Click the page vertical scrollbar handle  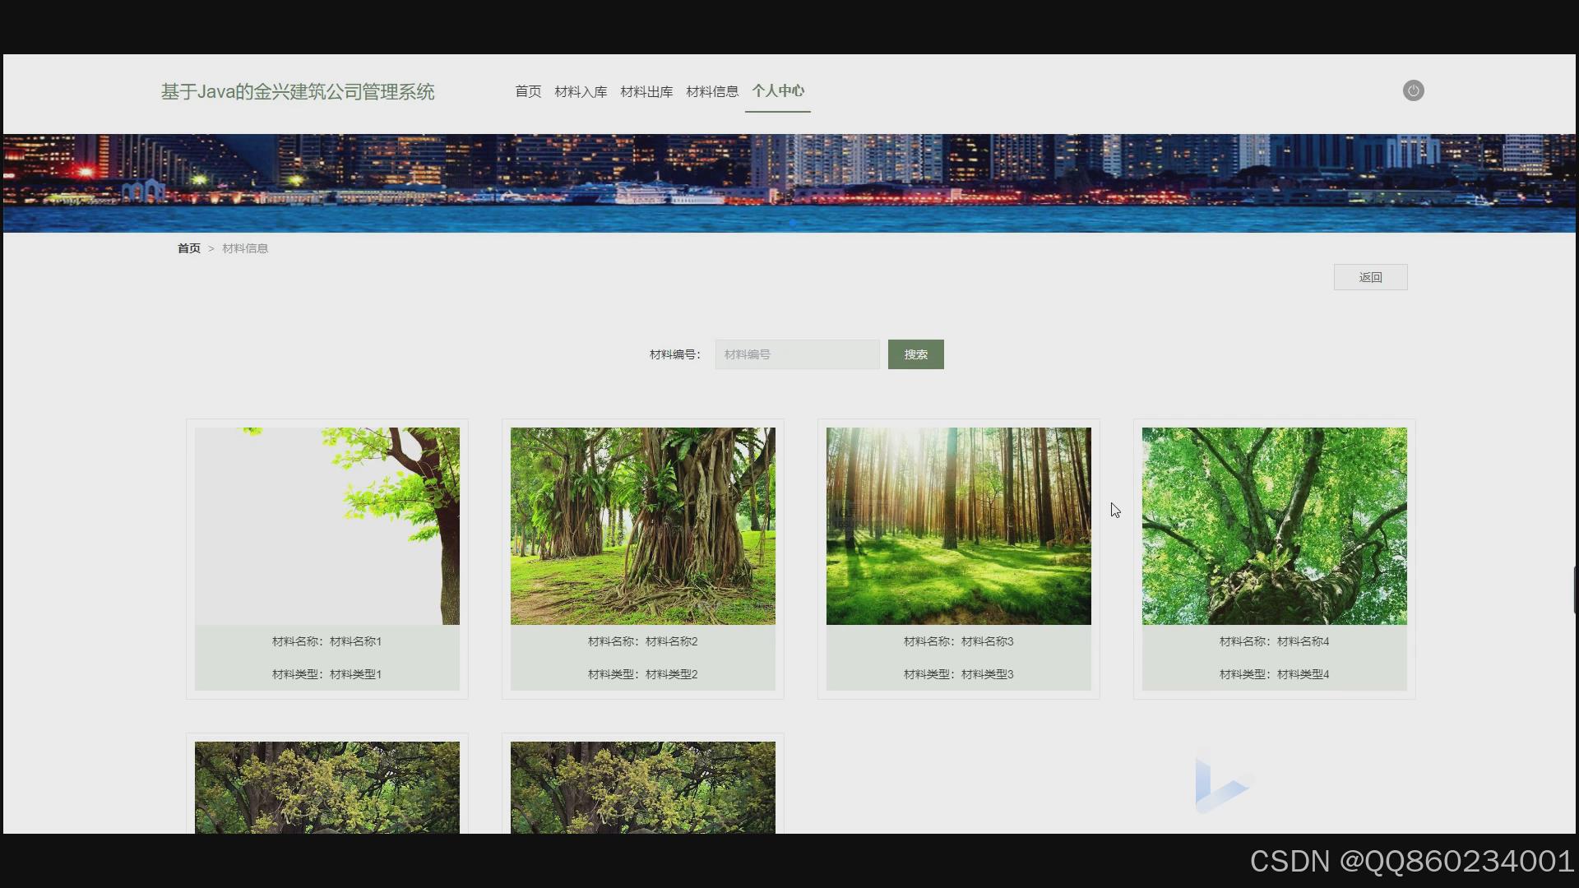[1576, 590]
